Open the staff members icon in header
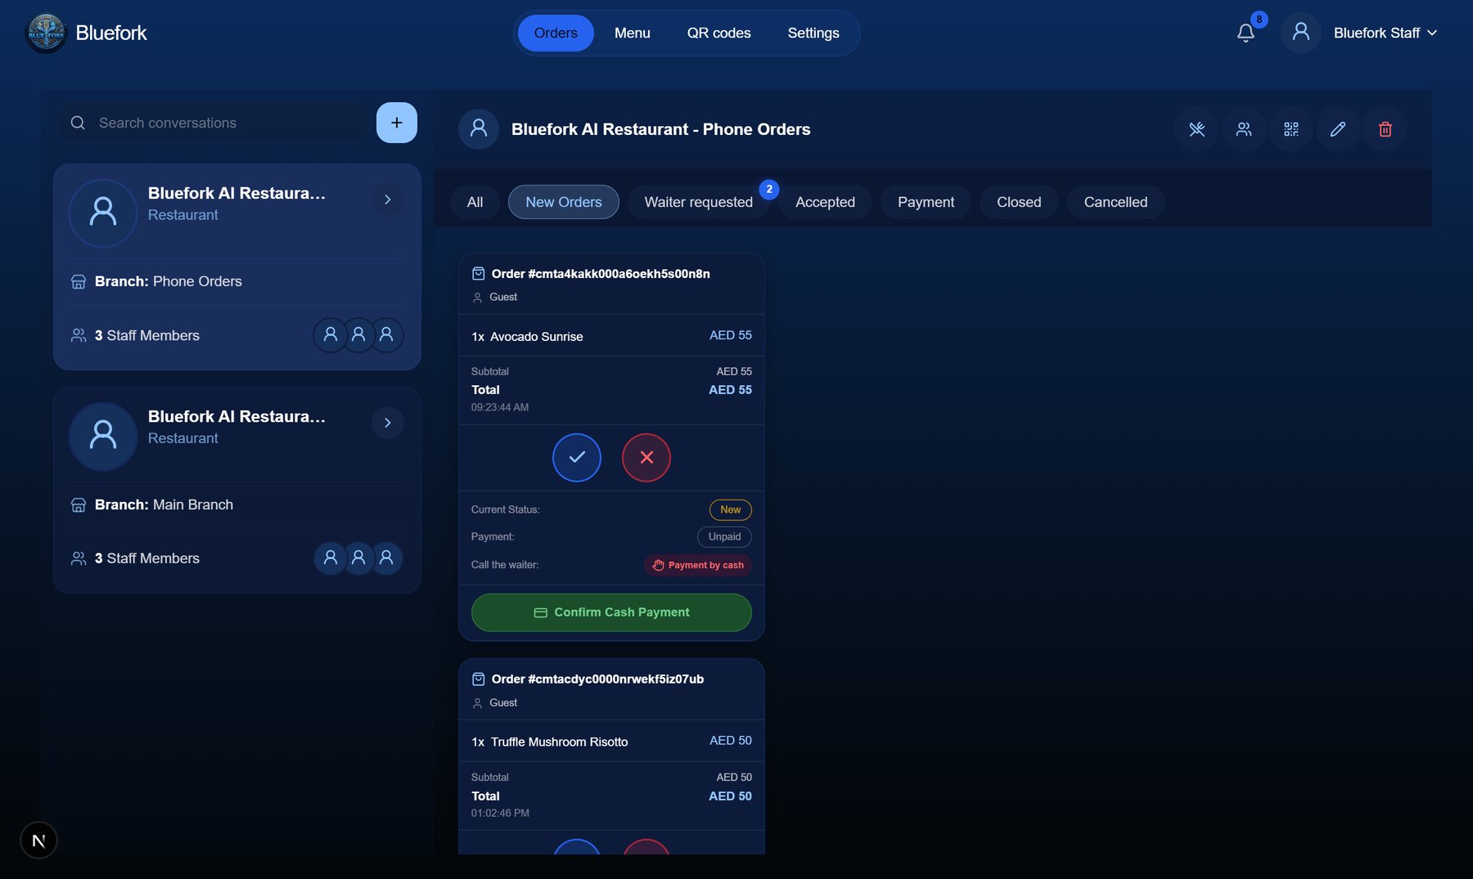The height and width of the screenshot is (879, 1473). click(x=1244, y=129)
